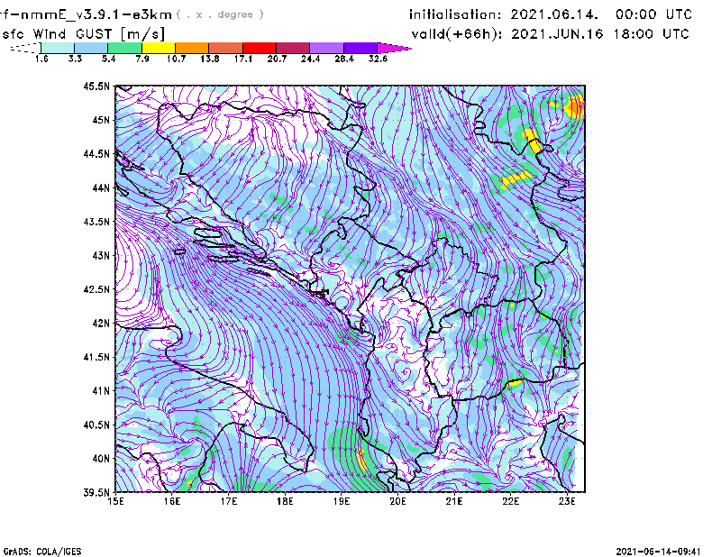The image size is (721, 557).
Task: Click the initialisation time 00:00 UTC
Action: 653,14
